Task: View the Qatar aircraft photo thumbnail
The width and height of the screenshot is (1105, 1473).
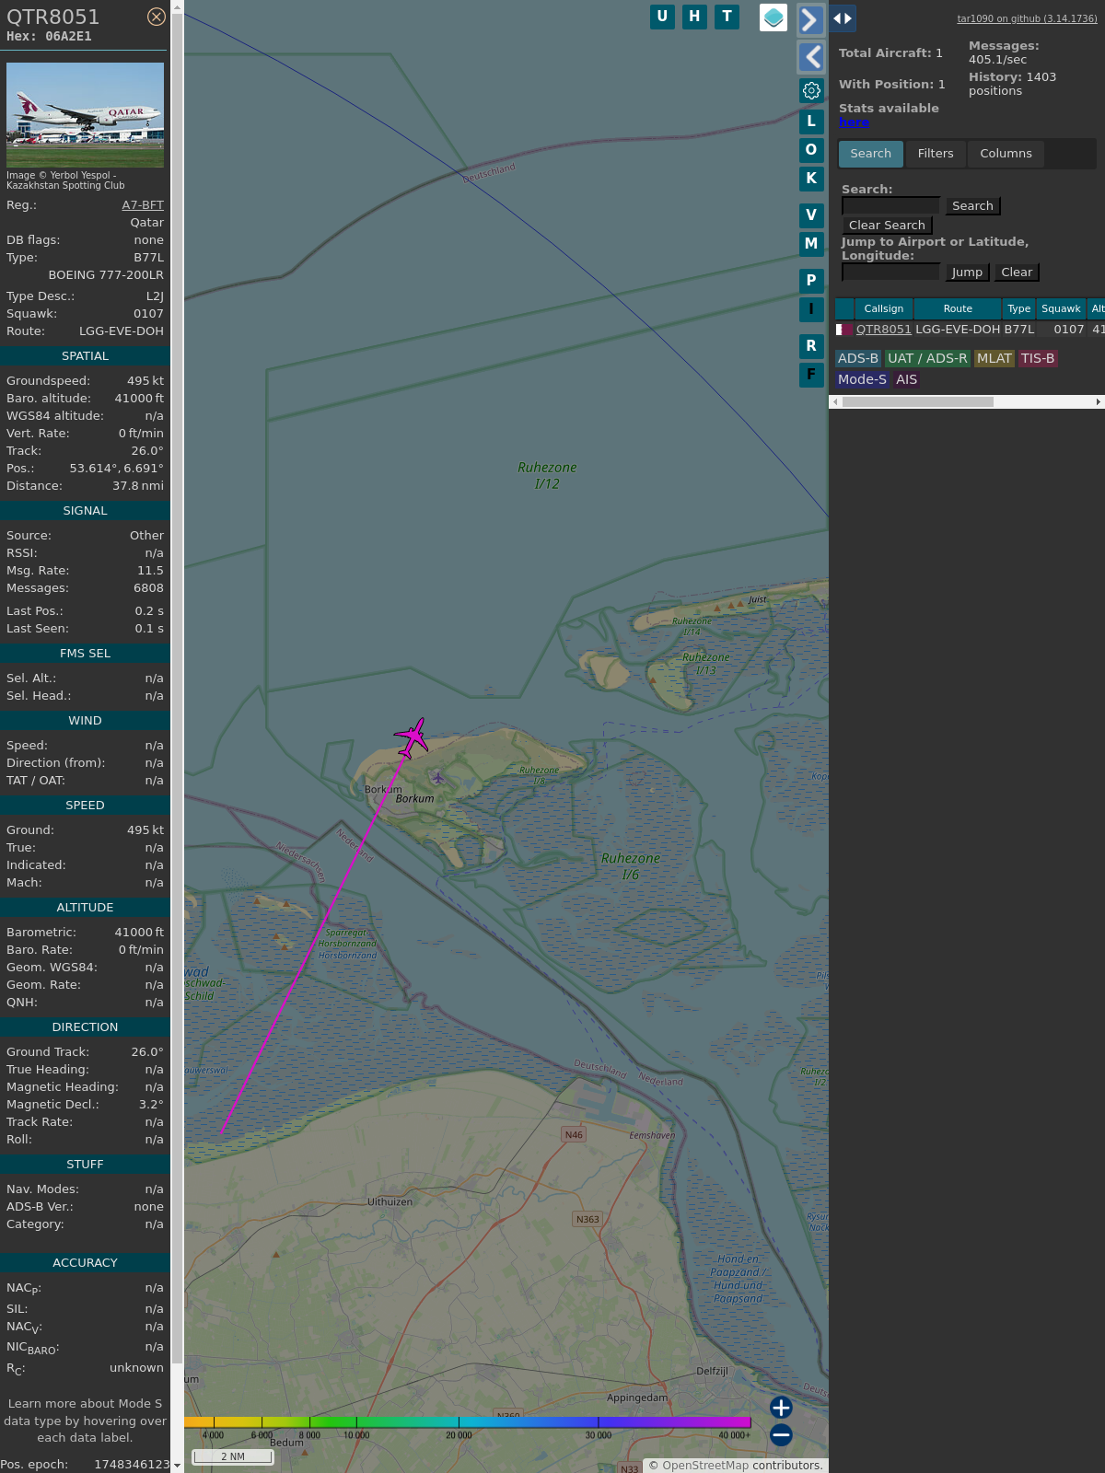Action: [85, 115]
